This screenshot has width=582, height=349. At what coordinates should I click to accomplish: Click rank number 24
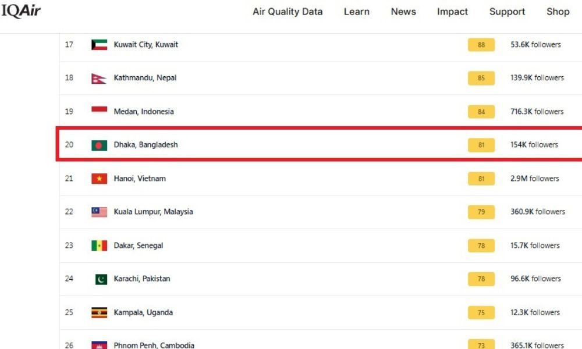[69, 279]
